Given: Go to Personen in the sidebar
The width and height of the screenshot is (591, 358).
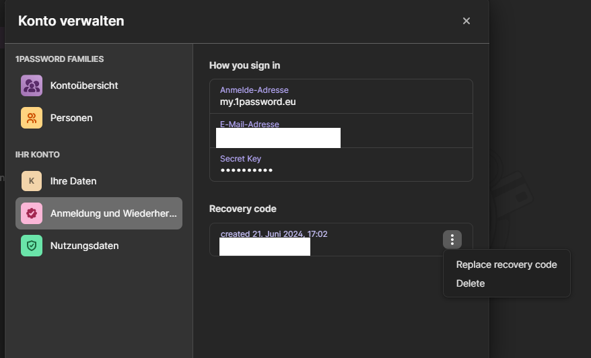Looking at the screenshot, I should [71, 118].
